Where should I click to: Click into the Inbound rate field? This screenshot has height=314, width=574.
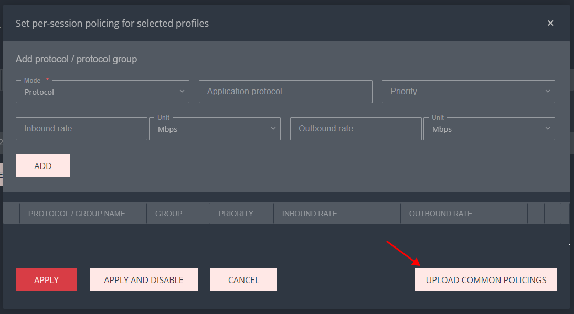pyautogui.click(x=81, y=129)
